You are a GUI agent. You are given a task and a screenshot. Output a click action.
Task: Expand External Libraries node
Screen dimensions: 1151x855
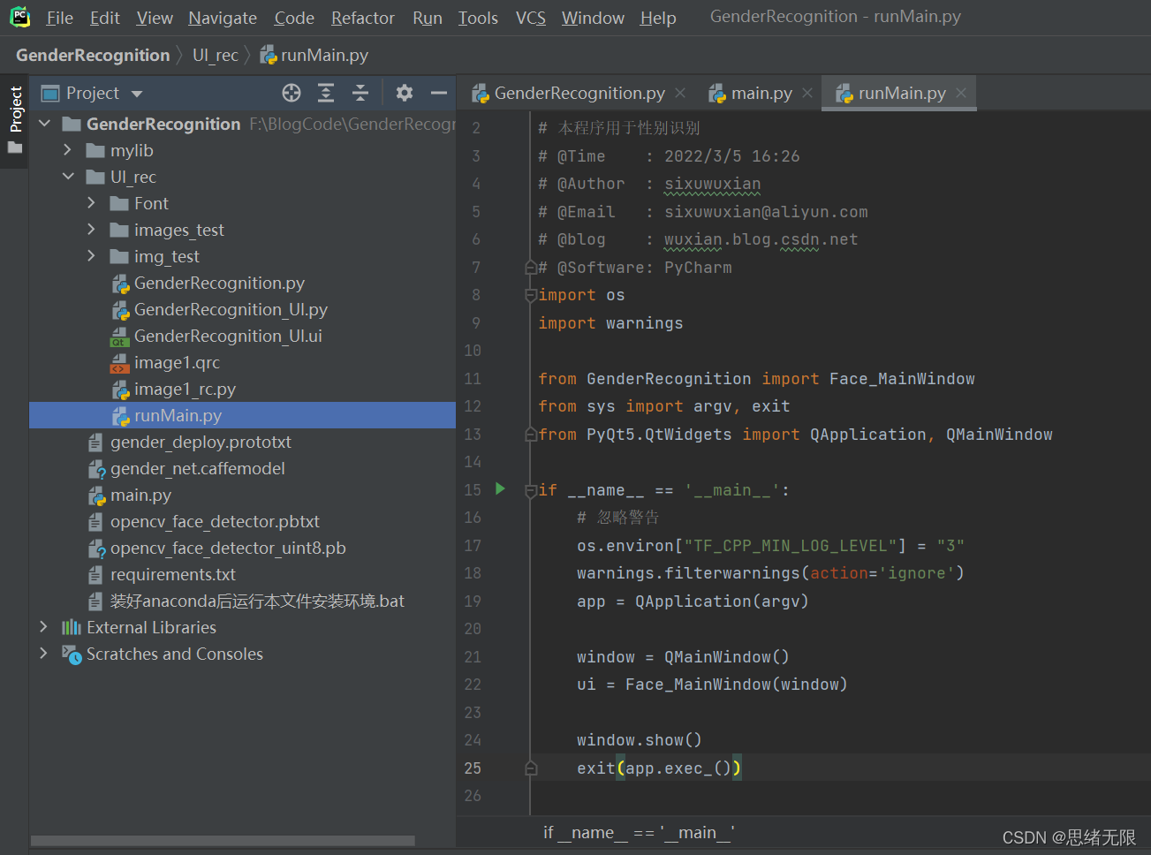pyautogui.click(x=44, y=627)
